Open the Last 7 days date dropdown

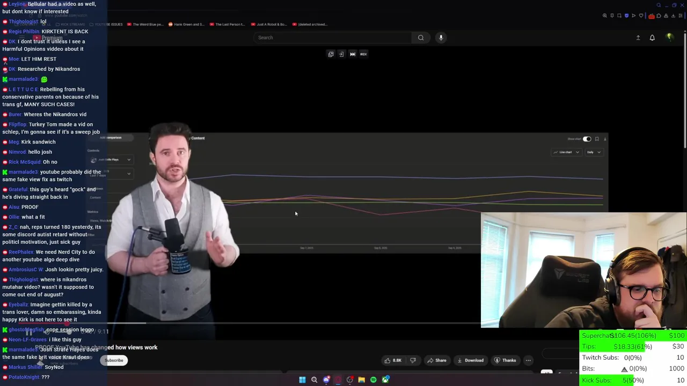(111, 173)
